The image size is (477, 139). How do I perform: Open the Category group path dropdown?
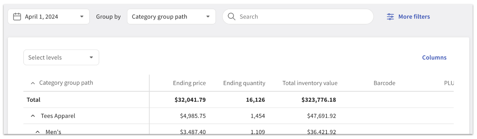coord(171,17)
